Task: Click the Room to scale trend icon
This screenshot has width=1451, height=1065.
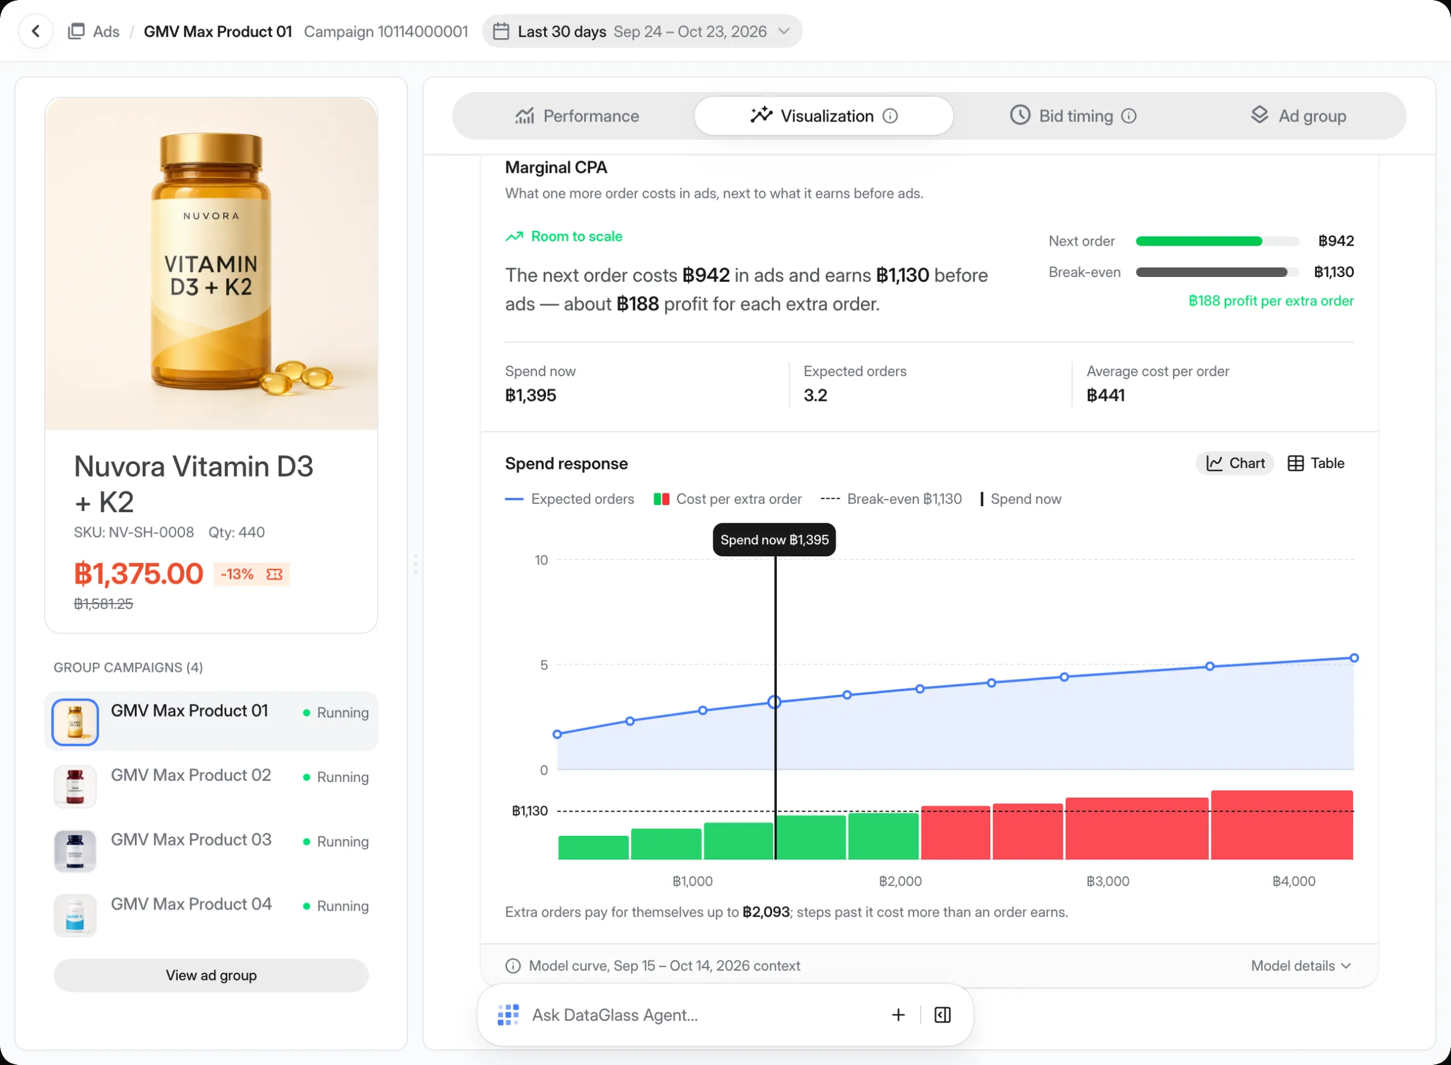Action: pyautogui.click(x=514, y=236)
